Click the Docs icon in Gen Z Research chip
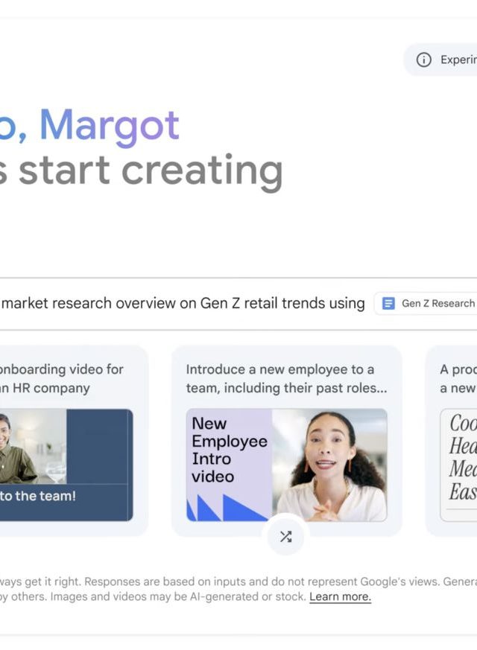477x650 pixels. tap(388, 303)
